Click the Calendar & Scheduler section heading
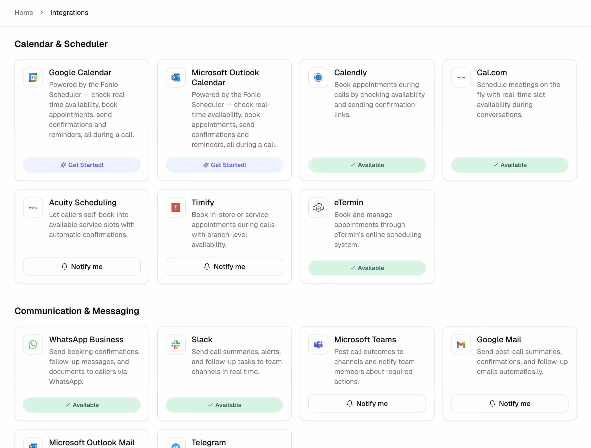The image size is (591, 448). 61,44
